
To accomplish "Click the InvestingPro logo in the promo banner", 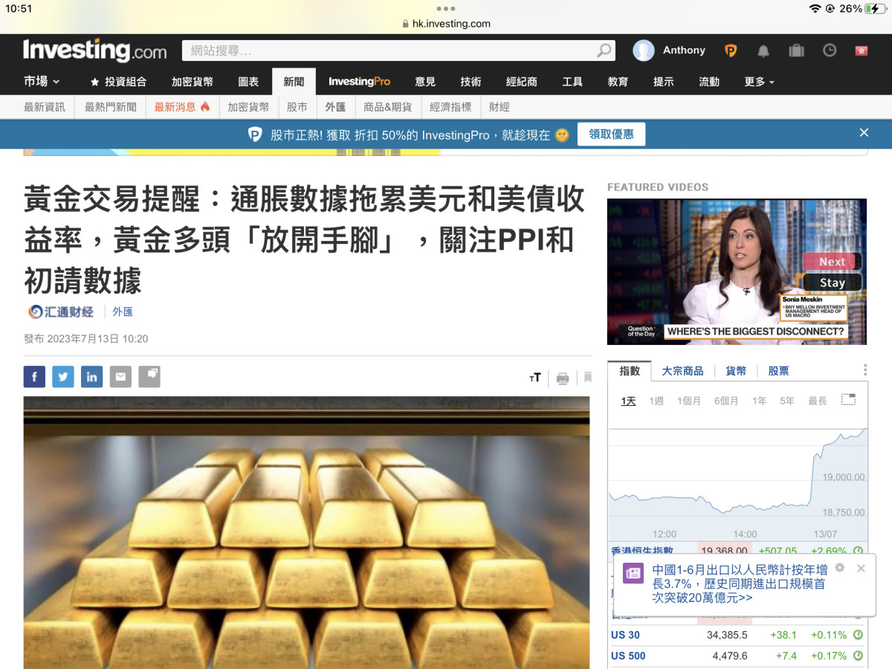I will coord(255,135).
